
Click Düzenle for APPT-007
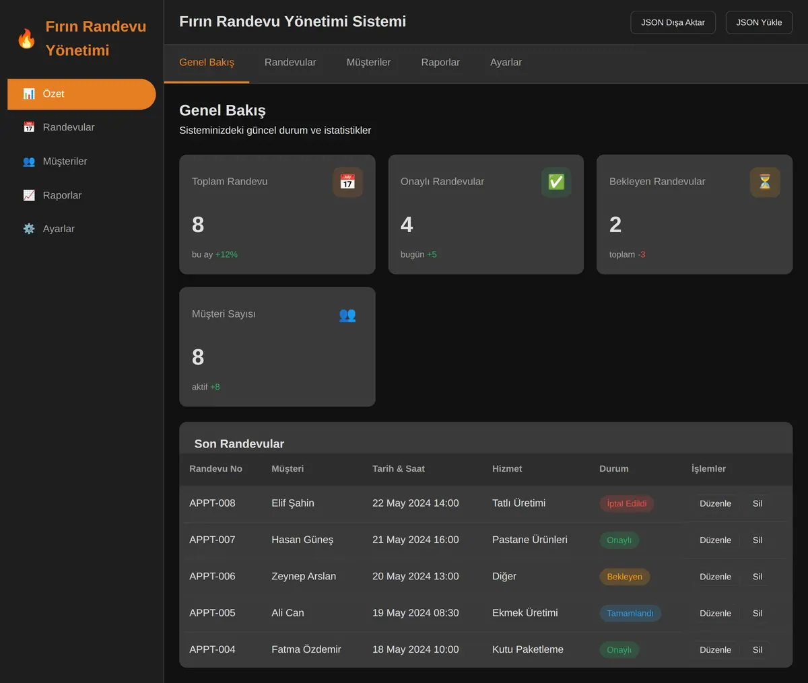(x=715, y=540)
